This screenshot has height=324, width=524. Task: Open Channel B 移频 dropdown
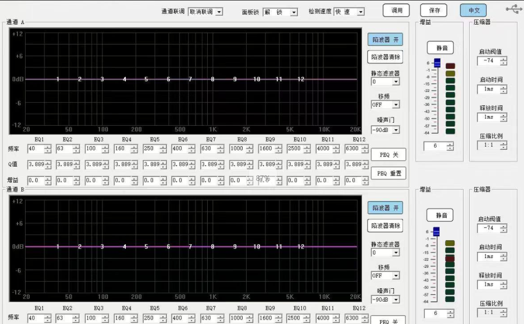pos(385,275)
